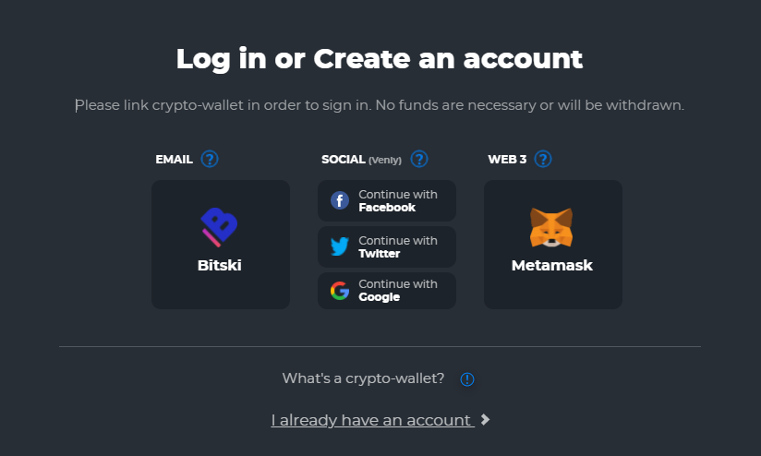Image resolution: width=761 pixels, height=456 pixels.
Task: Choose the "Continue with Google" text
Action: [x=398, y=291]
